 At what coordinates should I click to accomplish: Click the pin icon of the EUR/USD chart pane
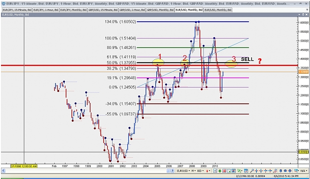point(303,14)
